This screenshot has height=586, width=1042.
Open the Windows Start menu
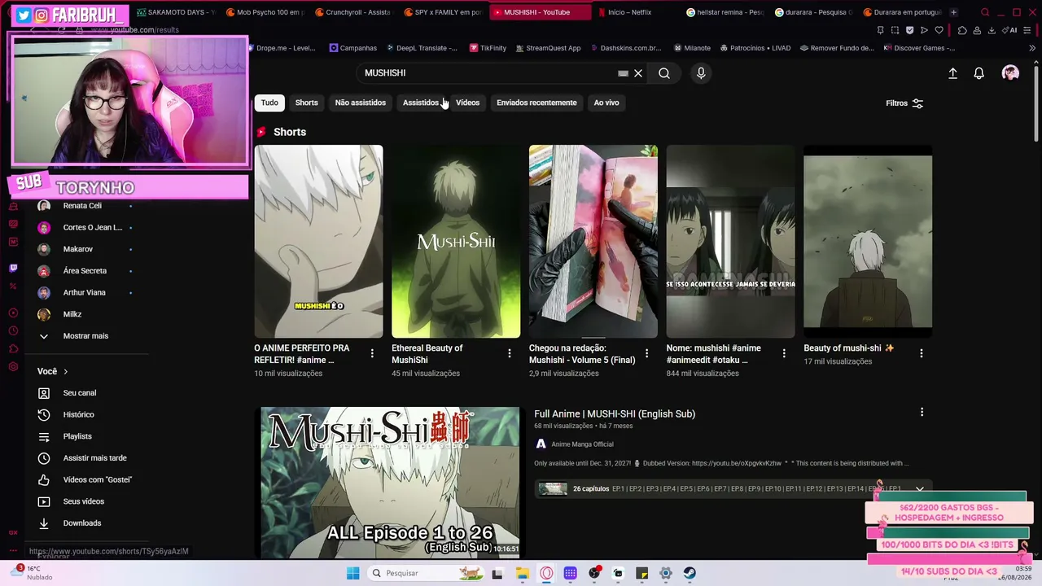352,573
